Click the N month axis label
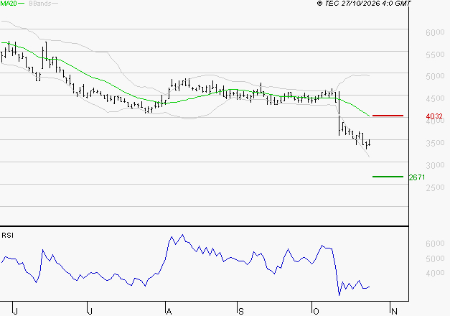The width and height of the screenshot is (450, 316). pyautogui.click(x=394, y=311)
